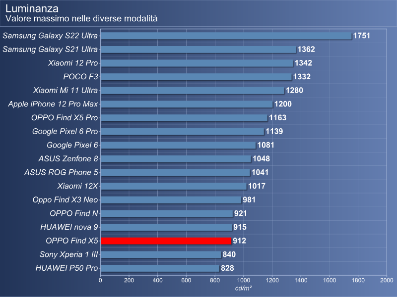Viewport: 397px width, 297px height.
Task: Click the value 1139
Action: click(274, 131)
